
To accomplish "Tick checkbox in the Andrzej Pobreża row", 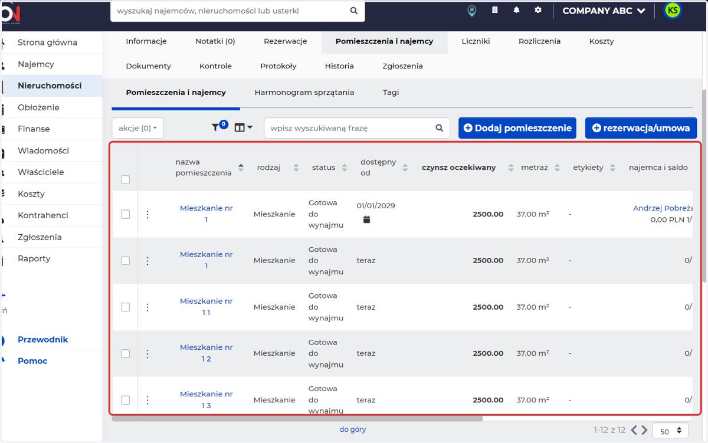I will [x=125, y=214].
